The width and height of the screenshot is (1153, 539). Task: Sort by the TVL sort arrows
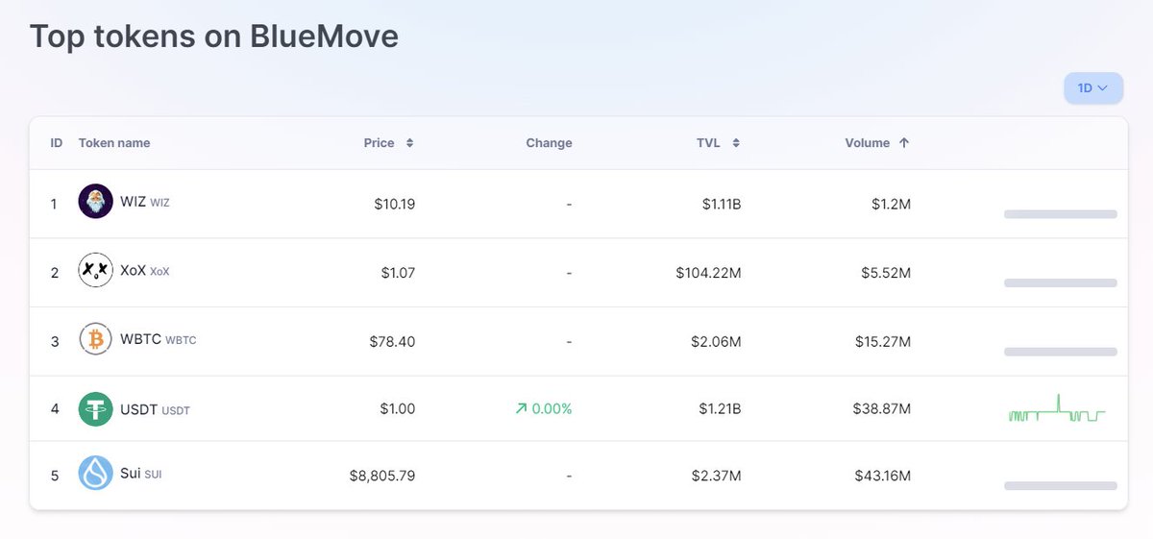[x=736, y=143]
